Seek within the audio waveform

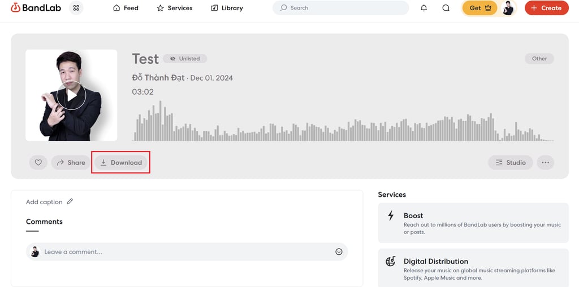tap(343, 121)
